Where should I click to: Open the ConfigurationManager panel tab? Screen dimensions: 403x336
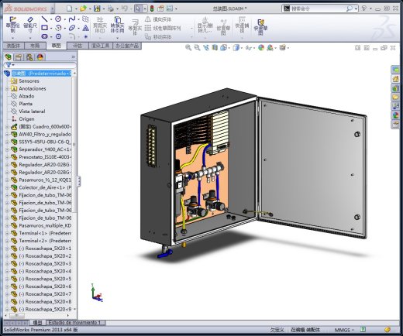click(29, 57)
